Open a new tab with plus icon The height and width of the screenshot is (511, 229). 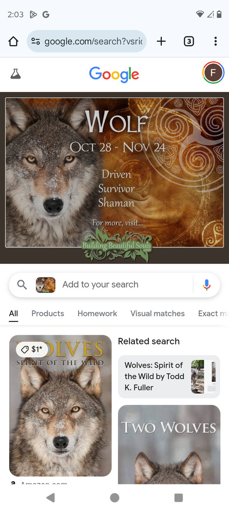click(161, 41)
